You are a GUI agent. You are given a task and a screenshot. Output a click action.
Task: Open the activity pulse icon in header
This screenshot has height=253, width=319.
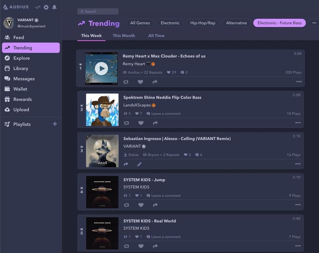tap(38, 7)
